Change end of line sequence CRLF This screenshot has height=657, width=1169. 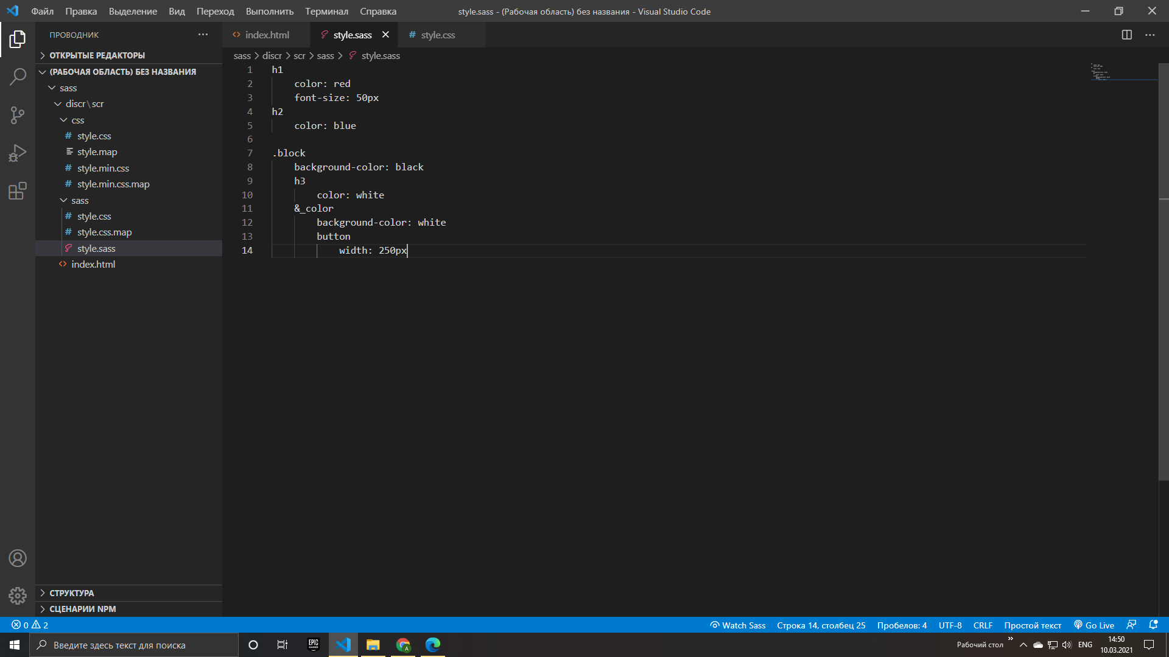[x=983, y=625]
